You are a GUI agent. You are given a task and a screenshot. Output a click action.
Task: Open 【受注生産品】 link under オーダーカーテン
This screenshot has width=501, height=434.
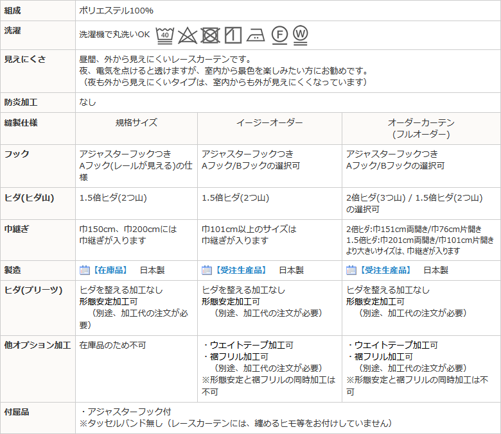[385, 271]
